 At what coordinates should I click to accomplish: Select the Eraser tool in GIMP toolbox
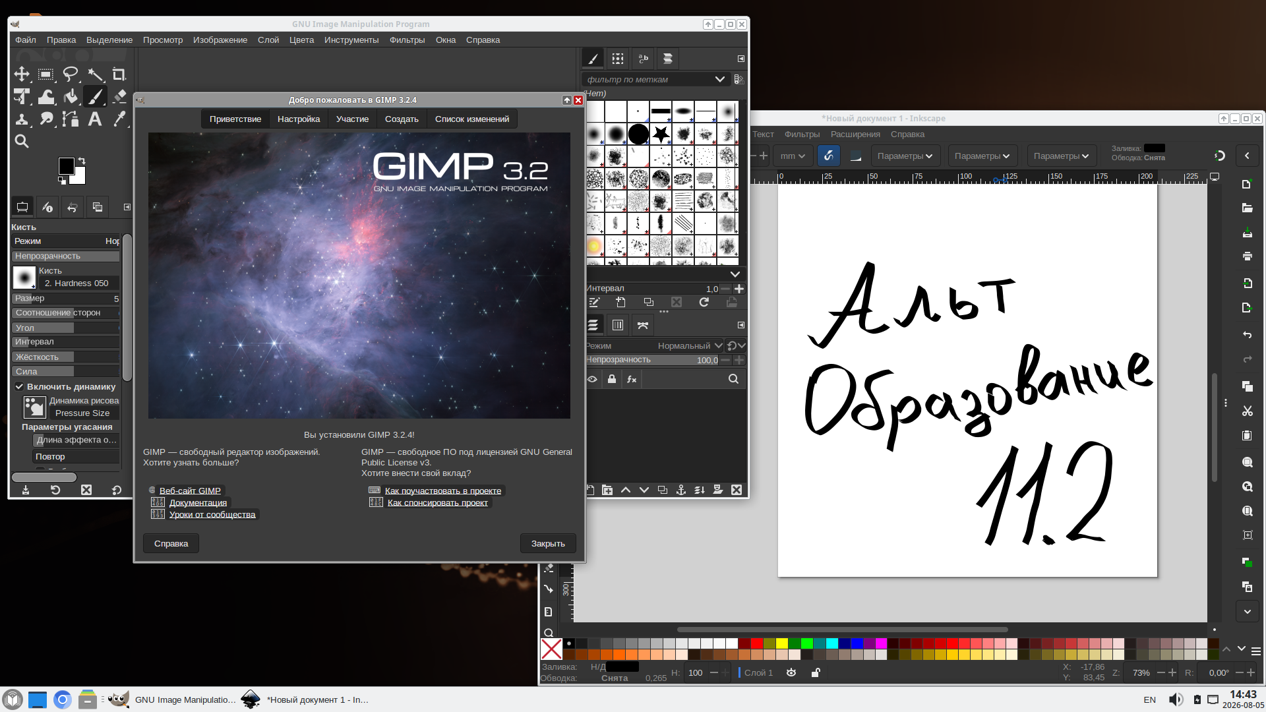(x=119, y=97)
